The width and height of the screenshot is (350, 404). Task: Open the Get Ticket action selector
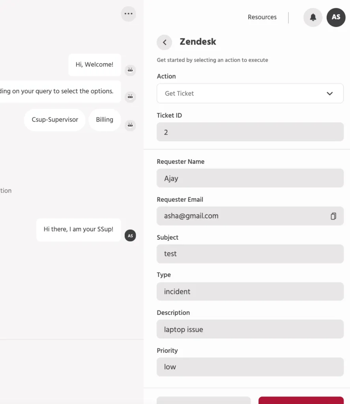[250, 93]
